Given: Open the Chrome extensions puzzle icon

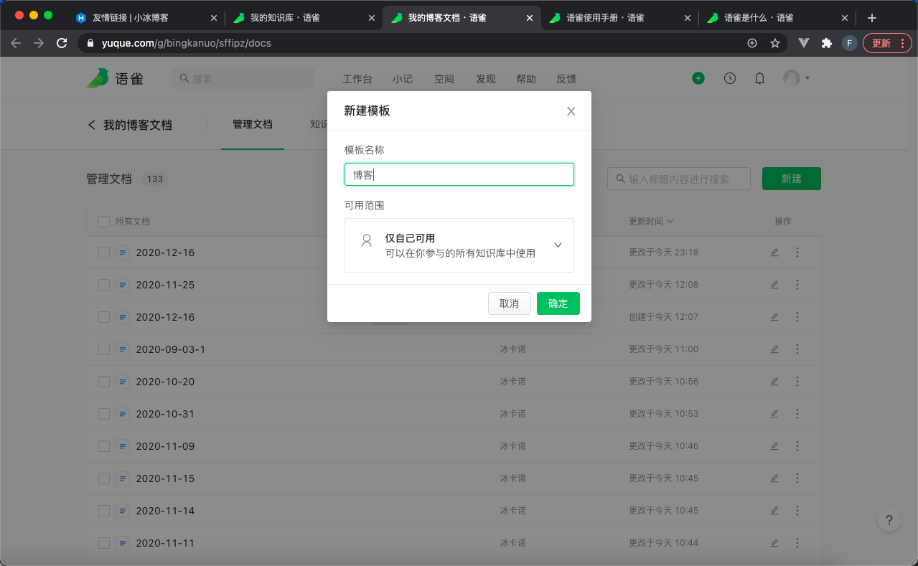Looking at the screenshot, I should coord(827,43).
